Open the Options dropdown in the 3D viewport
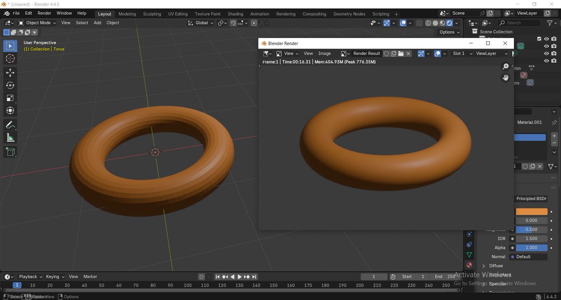This screenshot has height=300, width=561. coord(449,32)
